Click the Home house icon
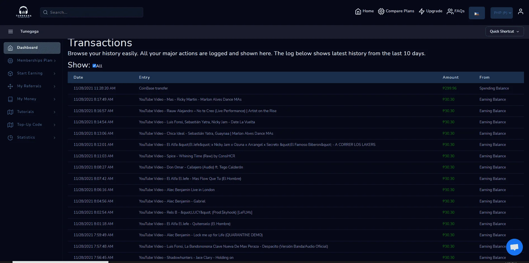The height and width of the screenshot is (263, 529). [358, 11]
